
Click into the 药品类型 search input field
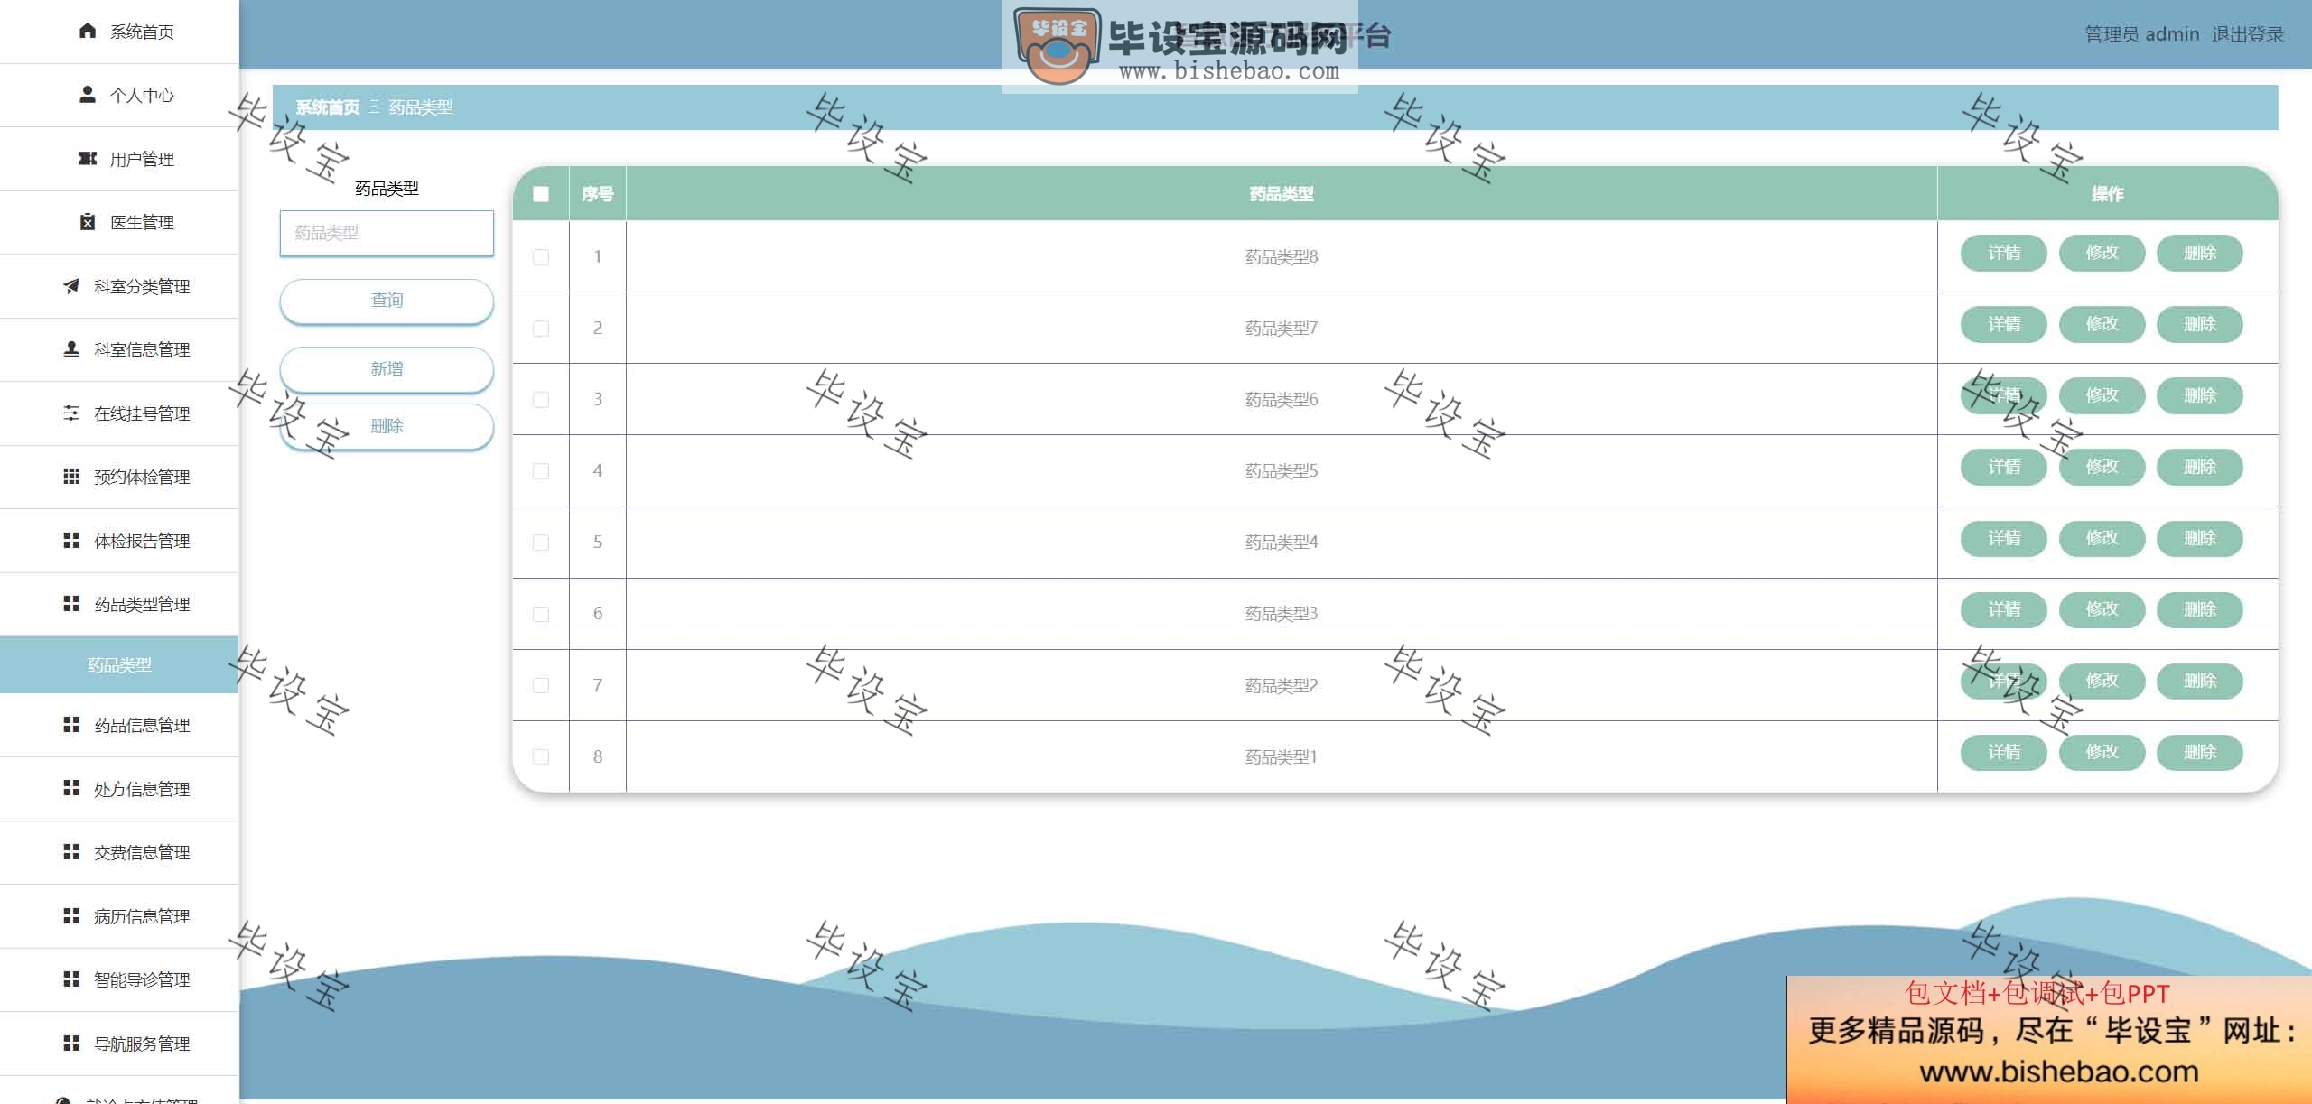(x=387, y=233)
